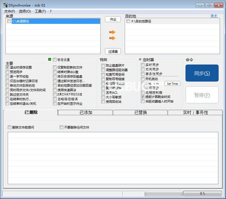Click the lower orange arrow between lists
226x199 pixels.
(x=112, y=38)
